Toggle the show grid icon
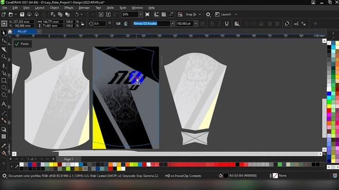Image resolution: width=339 pixels, height=190 pixels. click(x=164, y=14)
